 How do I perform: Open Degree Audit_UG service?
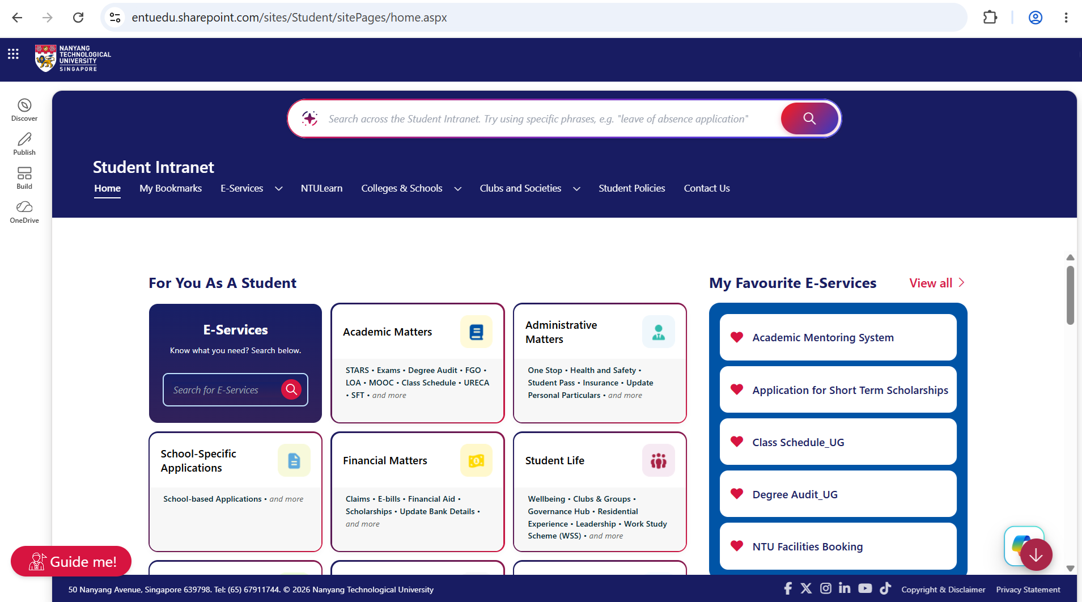(838, 494)
